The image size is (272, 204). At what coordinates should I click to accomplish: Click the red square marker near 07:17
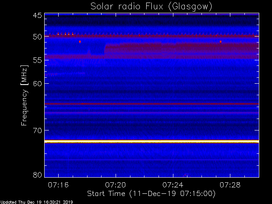(80, 42)
